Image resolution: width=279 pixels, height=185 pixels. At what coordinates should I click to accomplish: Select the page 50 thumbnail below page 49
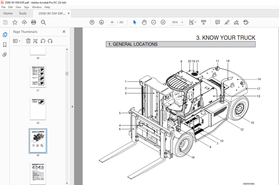tap(38, 173)
